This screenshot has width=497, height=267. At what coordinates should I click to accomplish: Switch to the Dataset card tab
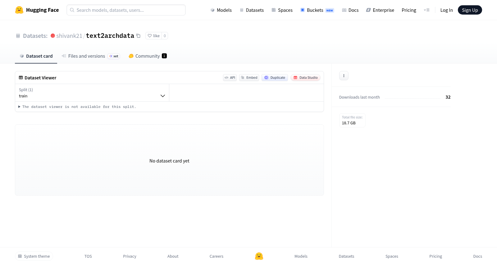coord(36,56)
